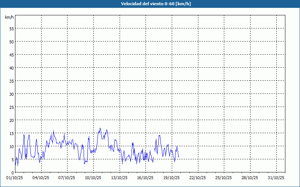Select the 10 y-axis tick label
Image resolution: width=300 pixels, height=187 pixels.
click(x=11, y=146)
